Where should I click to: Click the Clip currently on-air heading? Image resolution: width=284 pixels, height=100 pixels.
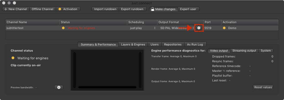point(26,65)
